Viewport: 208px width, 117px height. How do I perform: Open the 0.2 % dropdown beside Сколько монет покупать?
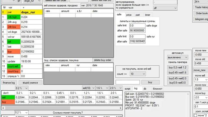pyautogui.click(x=21, y=112)
